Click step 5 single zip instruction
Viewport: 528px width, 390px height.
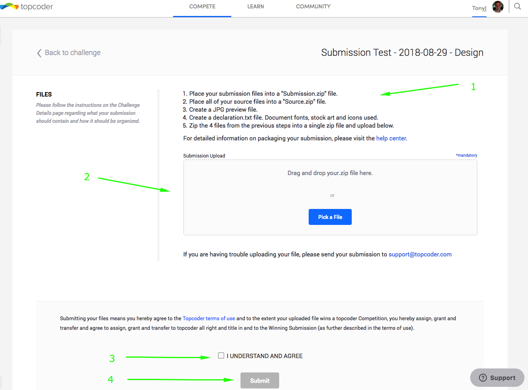[288, 126]
